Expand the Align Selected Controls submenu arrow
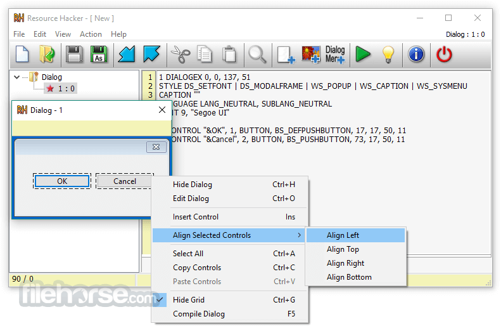Viewport: 501px width, 326px height. coord(299,235)
